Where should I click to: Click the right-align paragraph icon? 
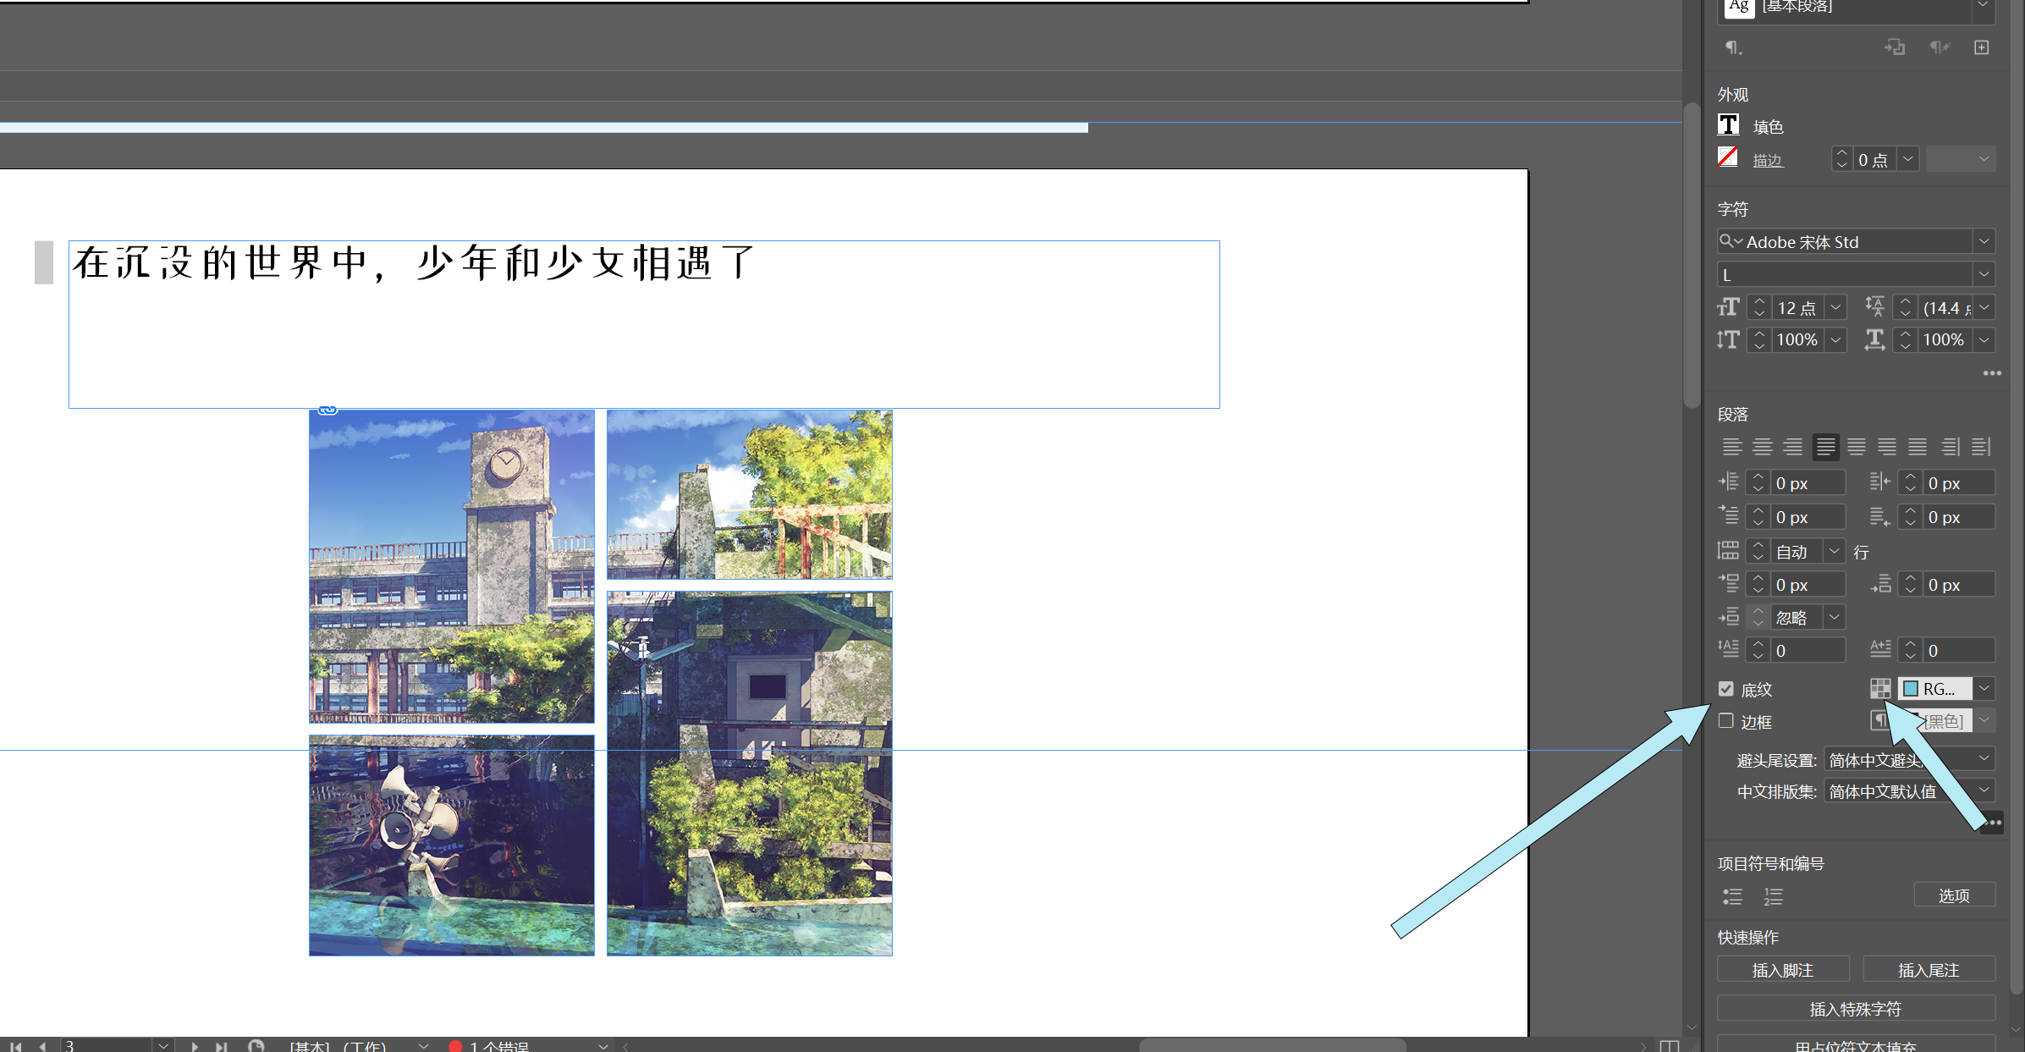[1792, 447]
